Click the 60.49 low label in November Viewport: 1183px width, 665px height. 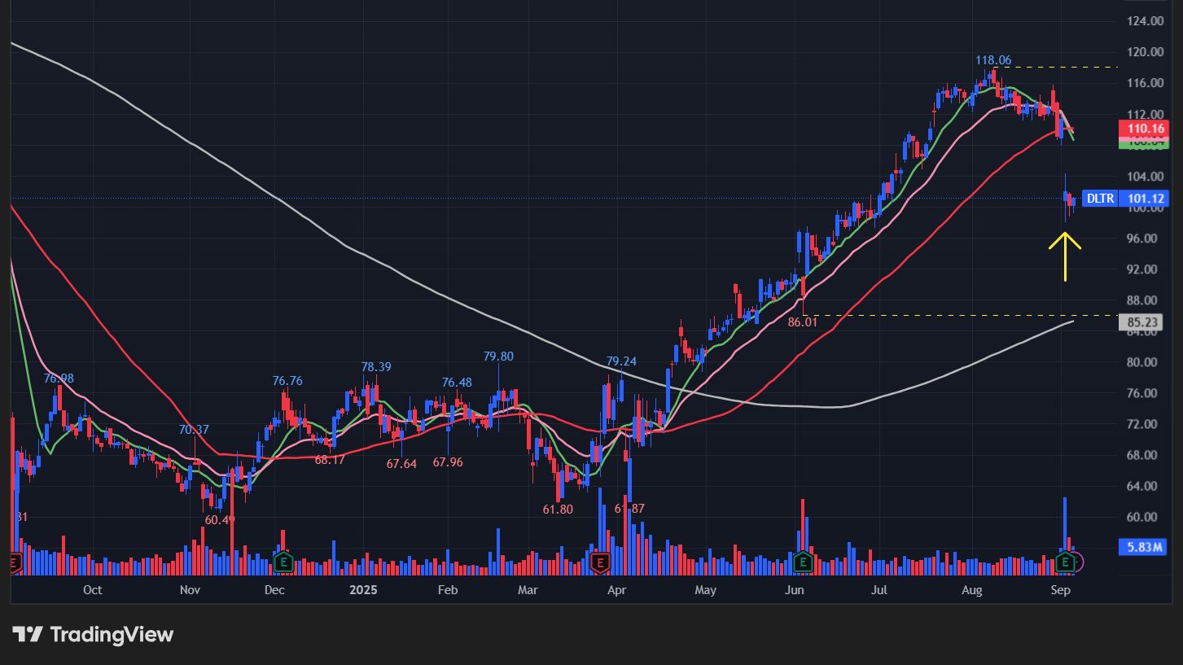pos(220,519)
